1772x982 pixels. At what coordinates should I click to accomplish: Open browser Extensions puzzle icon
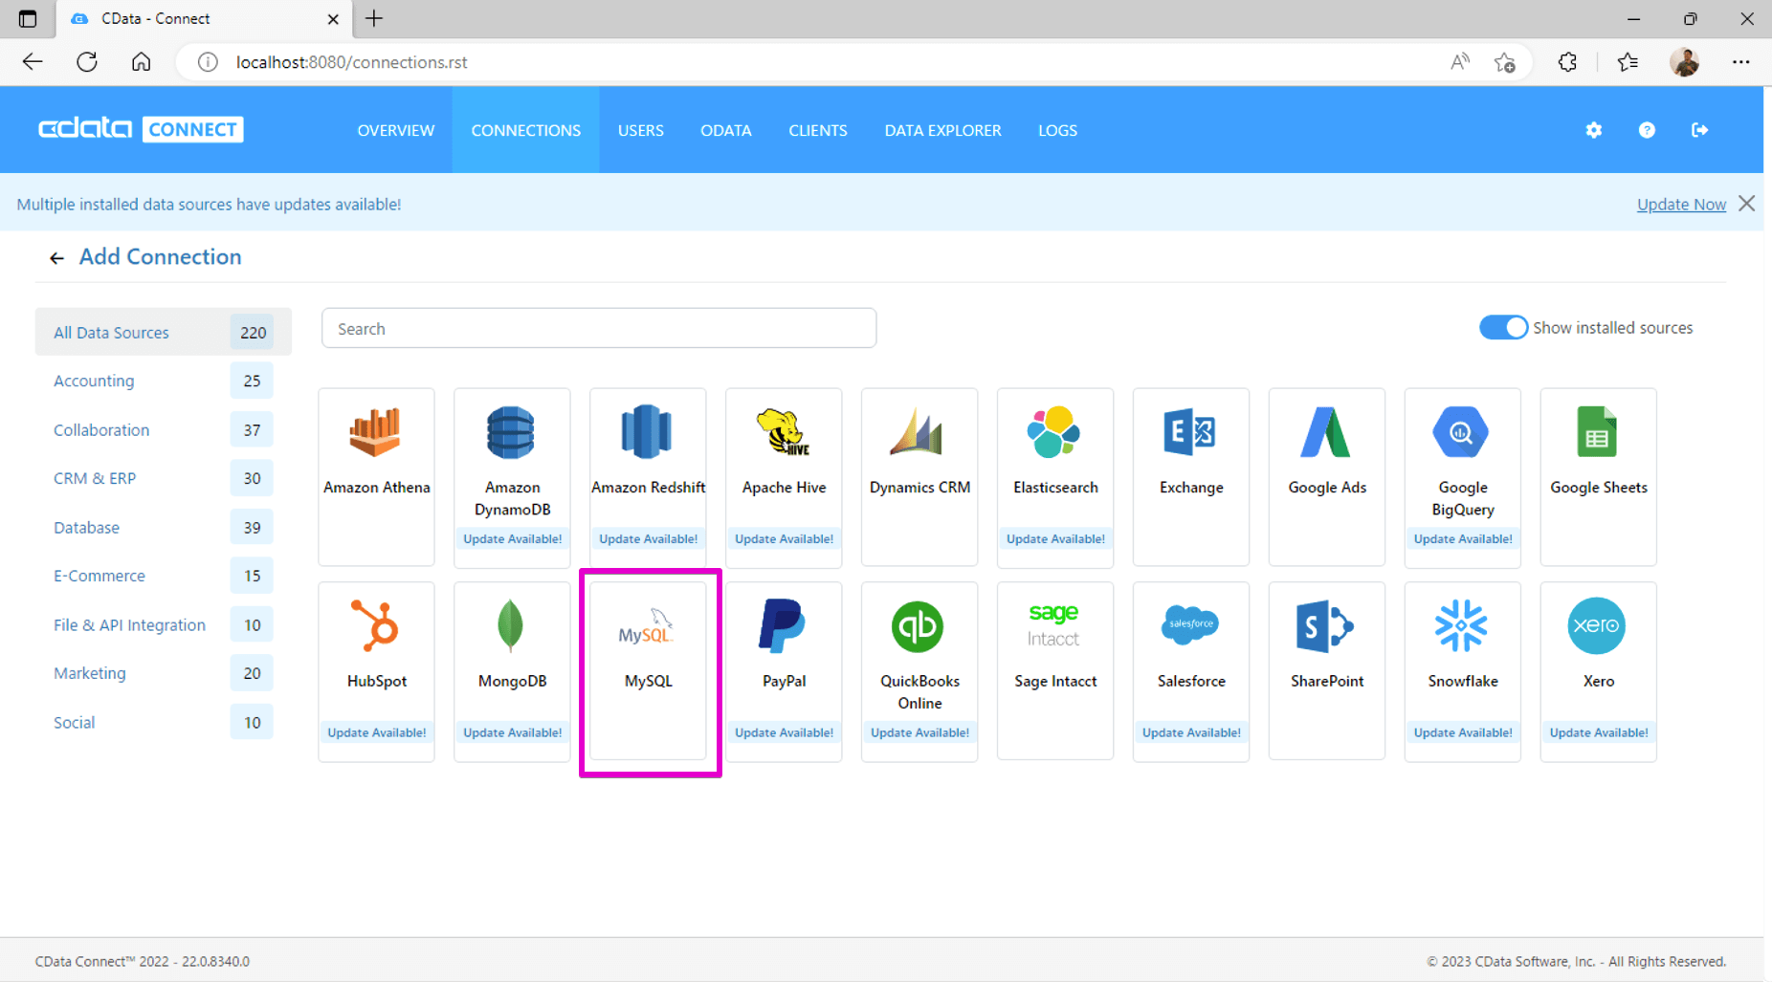1567,62
